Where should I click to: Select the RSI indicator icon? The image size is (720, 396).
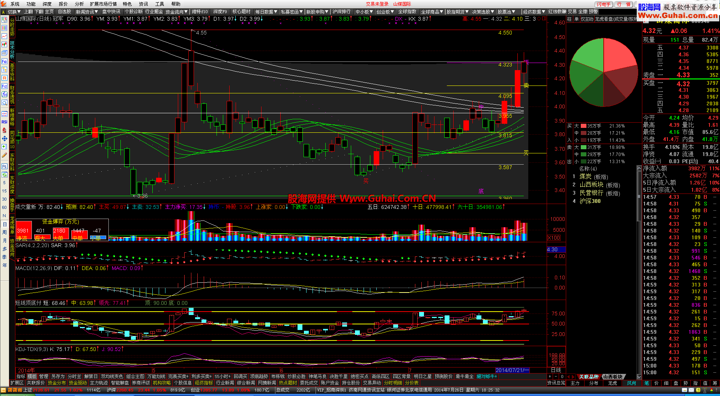pyautogui.click(x=4, y=122)
